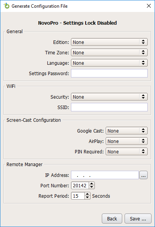Open the WiFi Security dropdown

pos(109,97)
